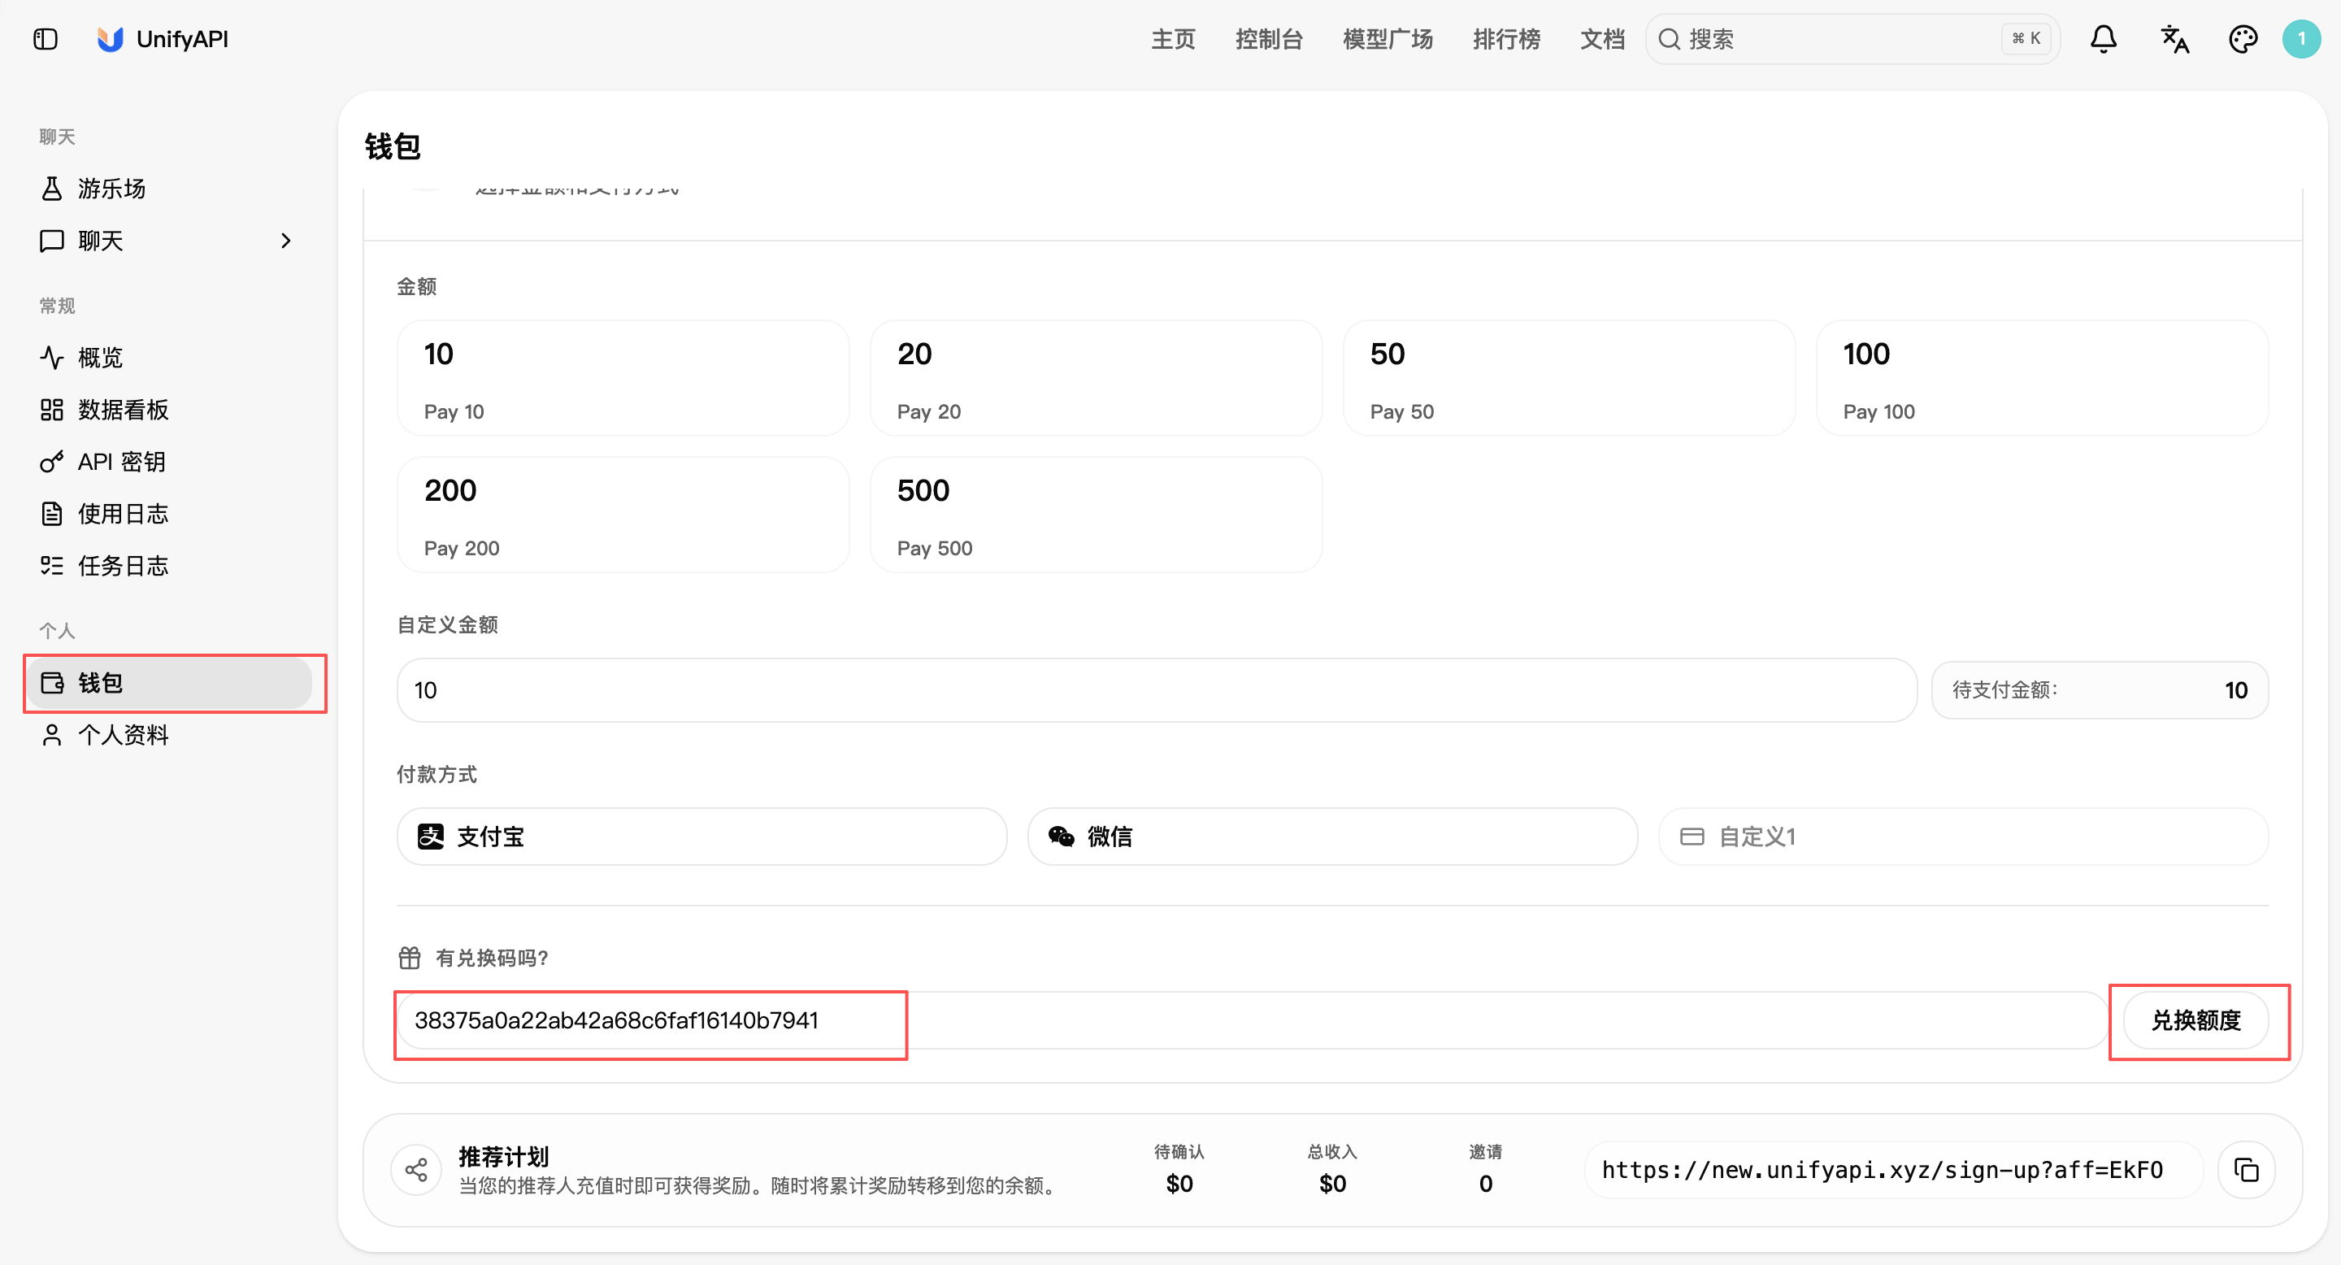Select the 100 amount card
The image size is (2341, 1265).
(x=2042, y=378)
